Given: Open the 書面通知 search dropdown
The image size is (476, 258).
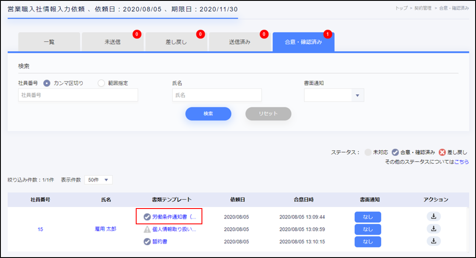Looking at the screenshot, I should tap(334, 96).
